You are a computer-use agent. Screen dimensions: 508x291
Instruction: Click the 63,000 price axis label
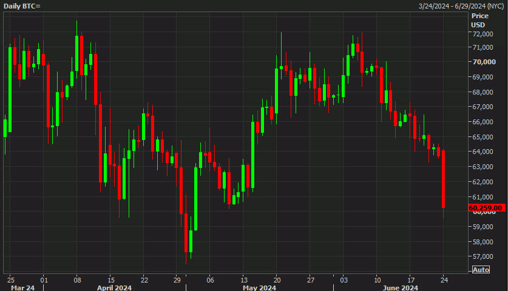483,167
